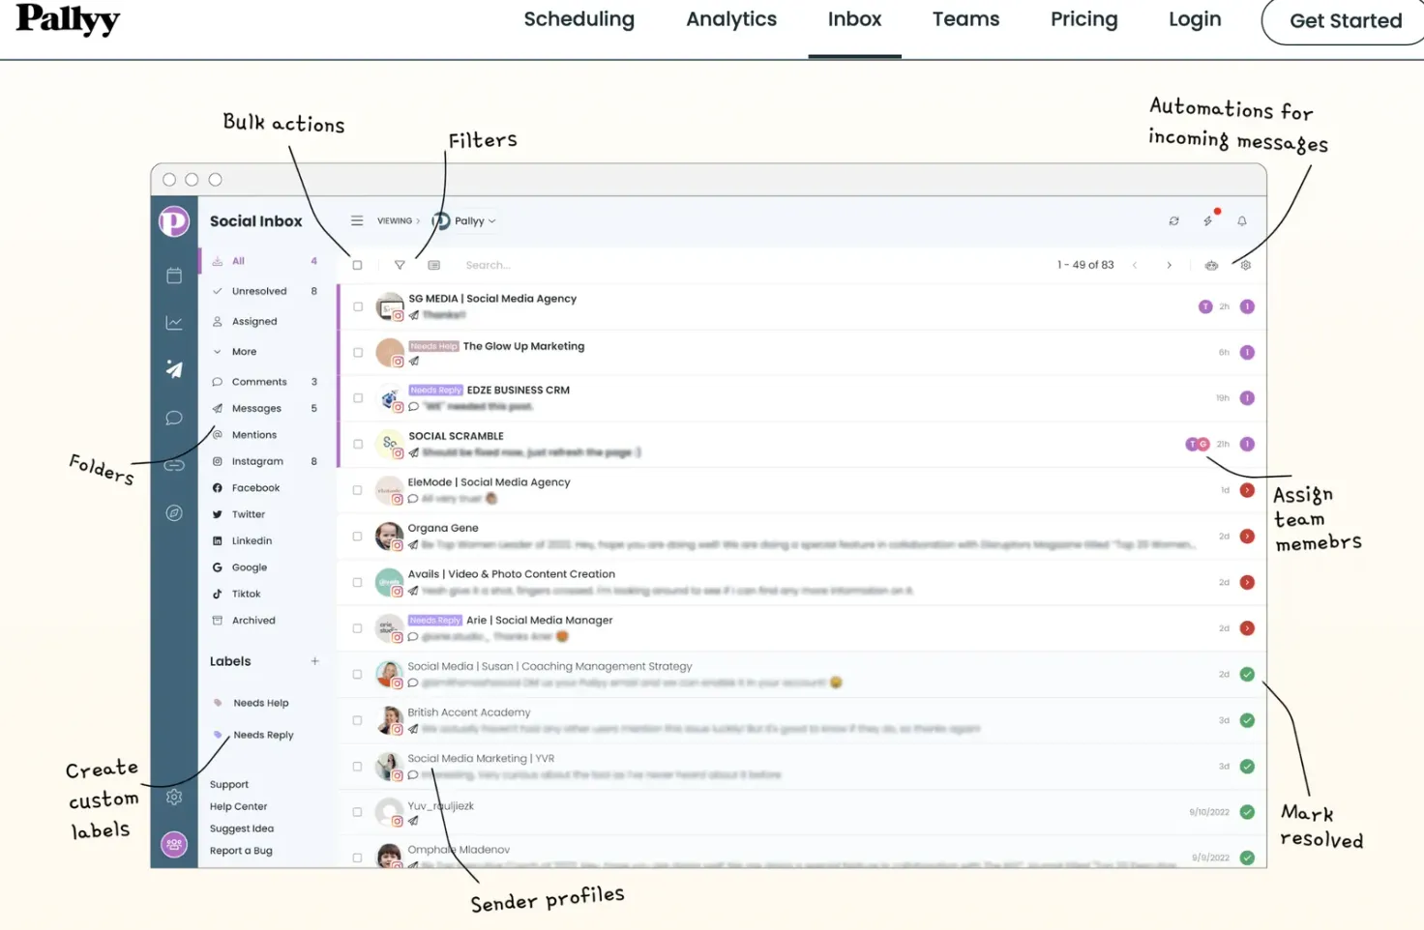This screenshot has height=930, width=1424.
Task: Tick the SOCIAL SCRAMBLE row checkbox
Action: pos(358,444)
